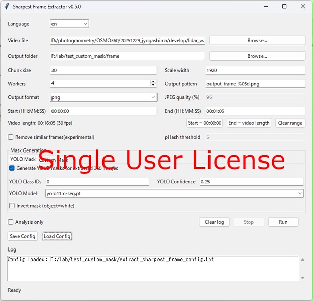Viewport: 313px width, 301px height.
Task: Maximize the Sharpest Frame Extractor window
Action: pos(284,6)
